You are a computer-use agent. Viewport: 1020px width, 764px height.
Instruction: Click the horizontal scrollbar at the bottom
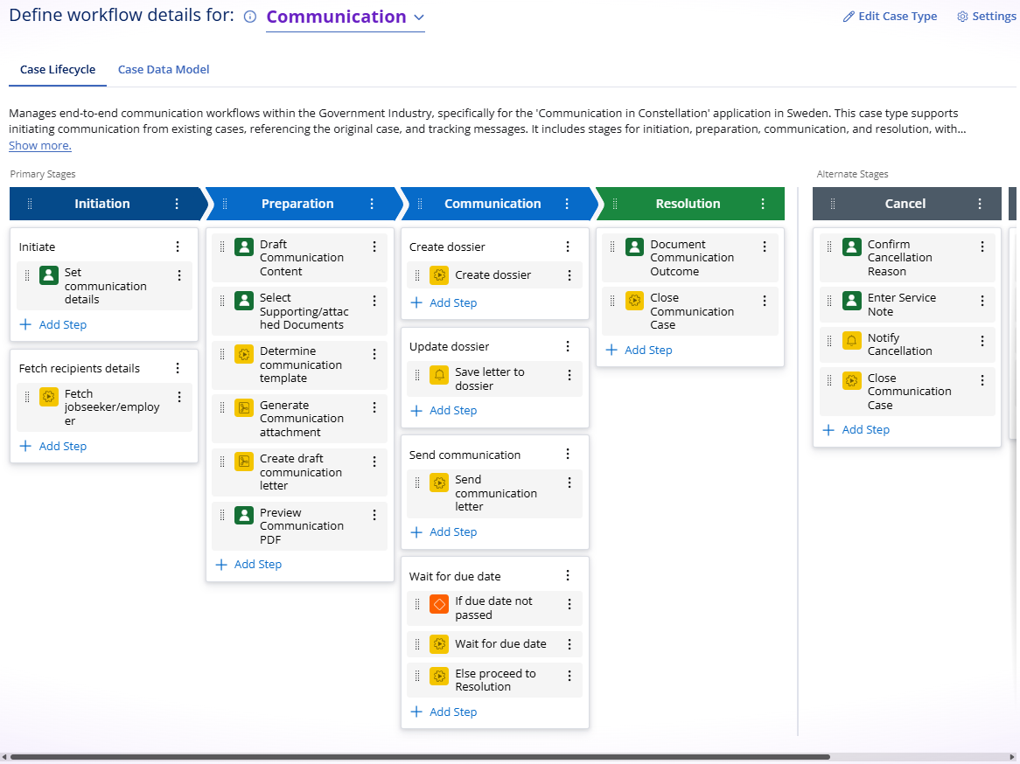(x=420, y=757)
